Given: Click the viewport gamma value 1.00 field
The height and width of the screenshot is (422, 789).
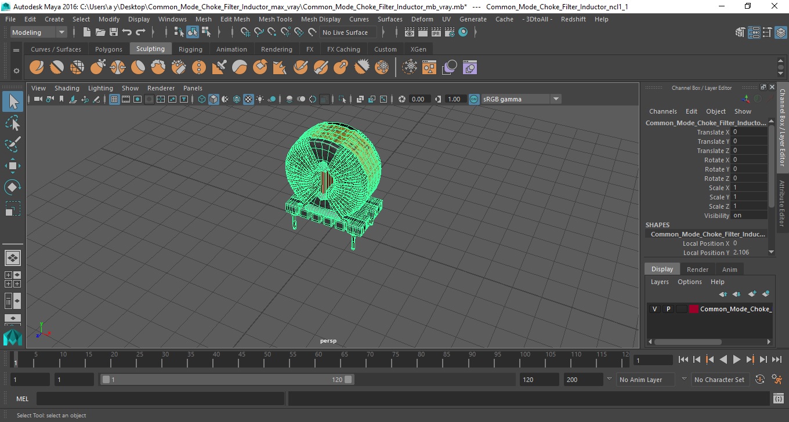Looking at the screenshot, I should [x=454, y=99].
